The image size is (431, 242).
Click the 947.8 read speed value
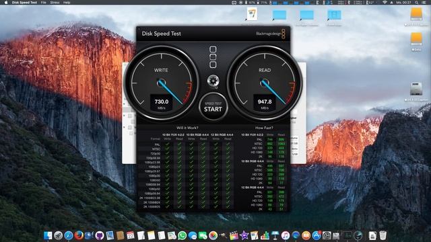click(x=265, y=102)
